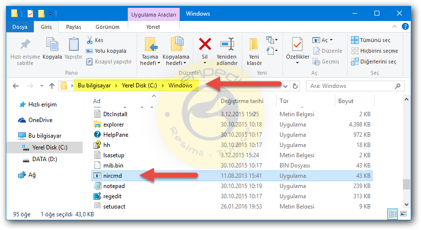Open Kopyalama hedefi copy menu
Screen dimensions: 421x230
pos(176,51)
